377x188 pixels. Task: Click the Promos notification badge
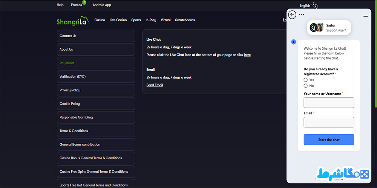[x=84, y=2]
